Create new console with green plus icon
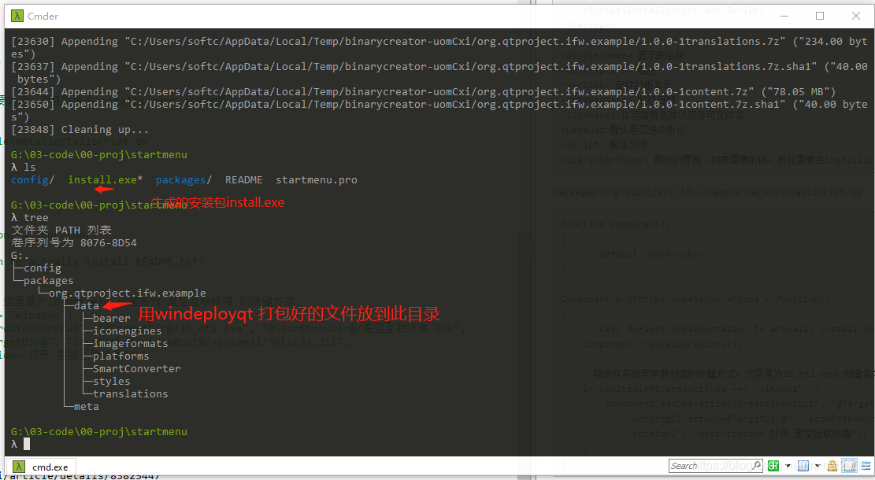 (773, 466)
